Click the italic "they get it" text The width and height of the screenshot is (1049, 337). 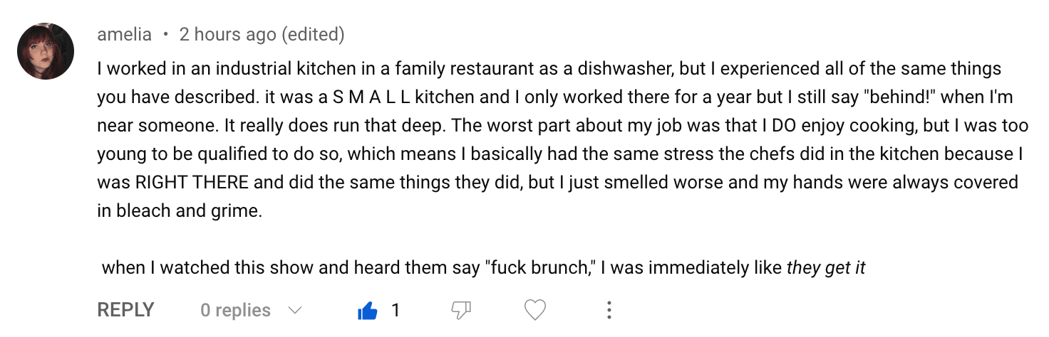click(825, 269)
